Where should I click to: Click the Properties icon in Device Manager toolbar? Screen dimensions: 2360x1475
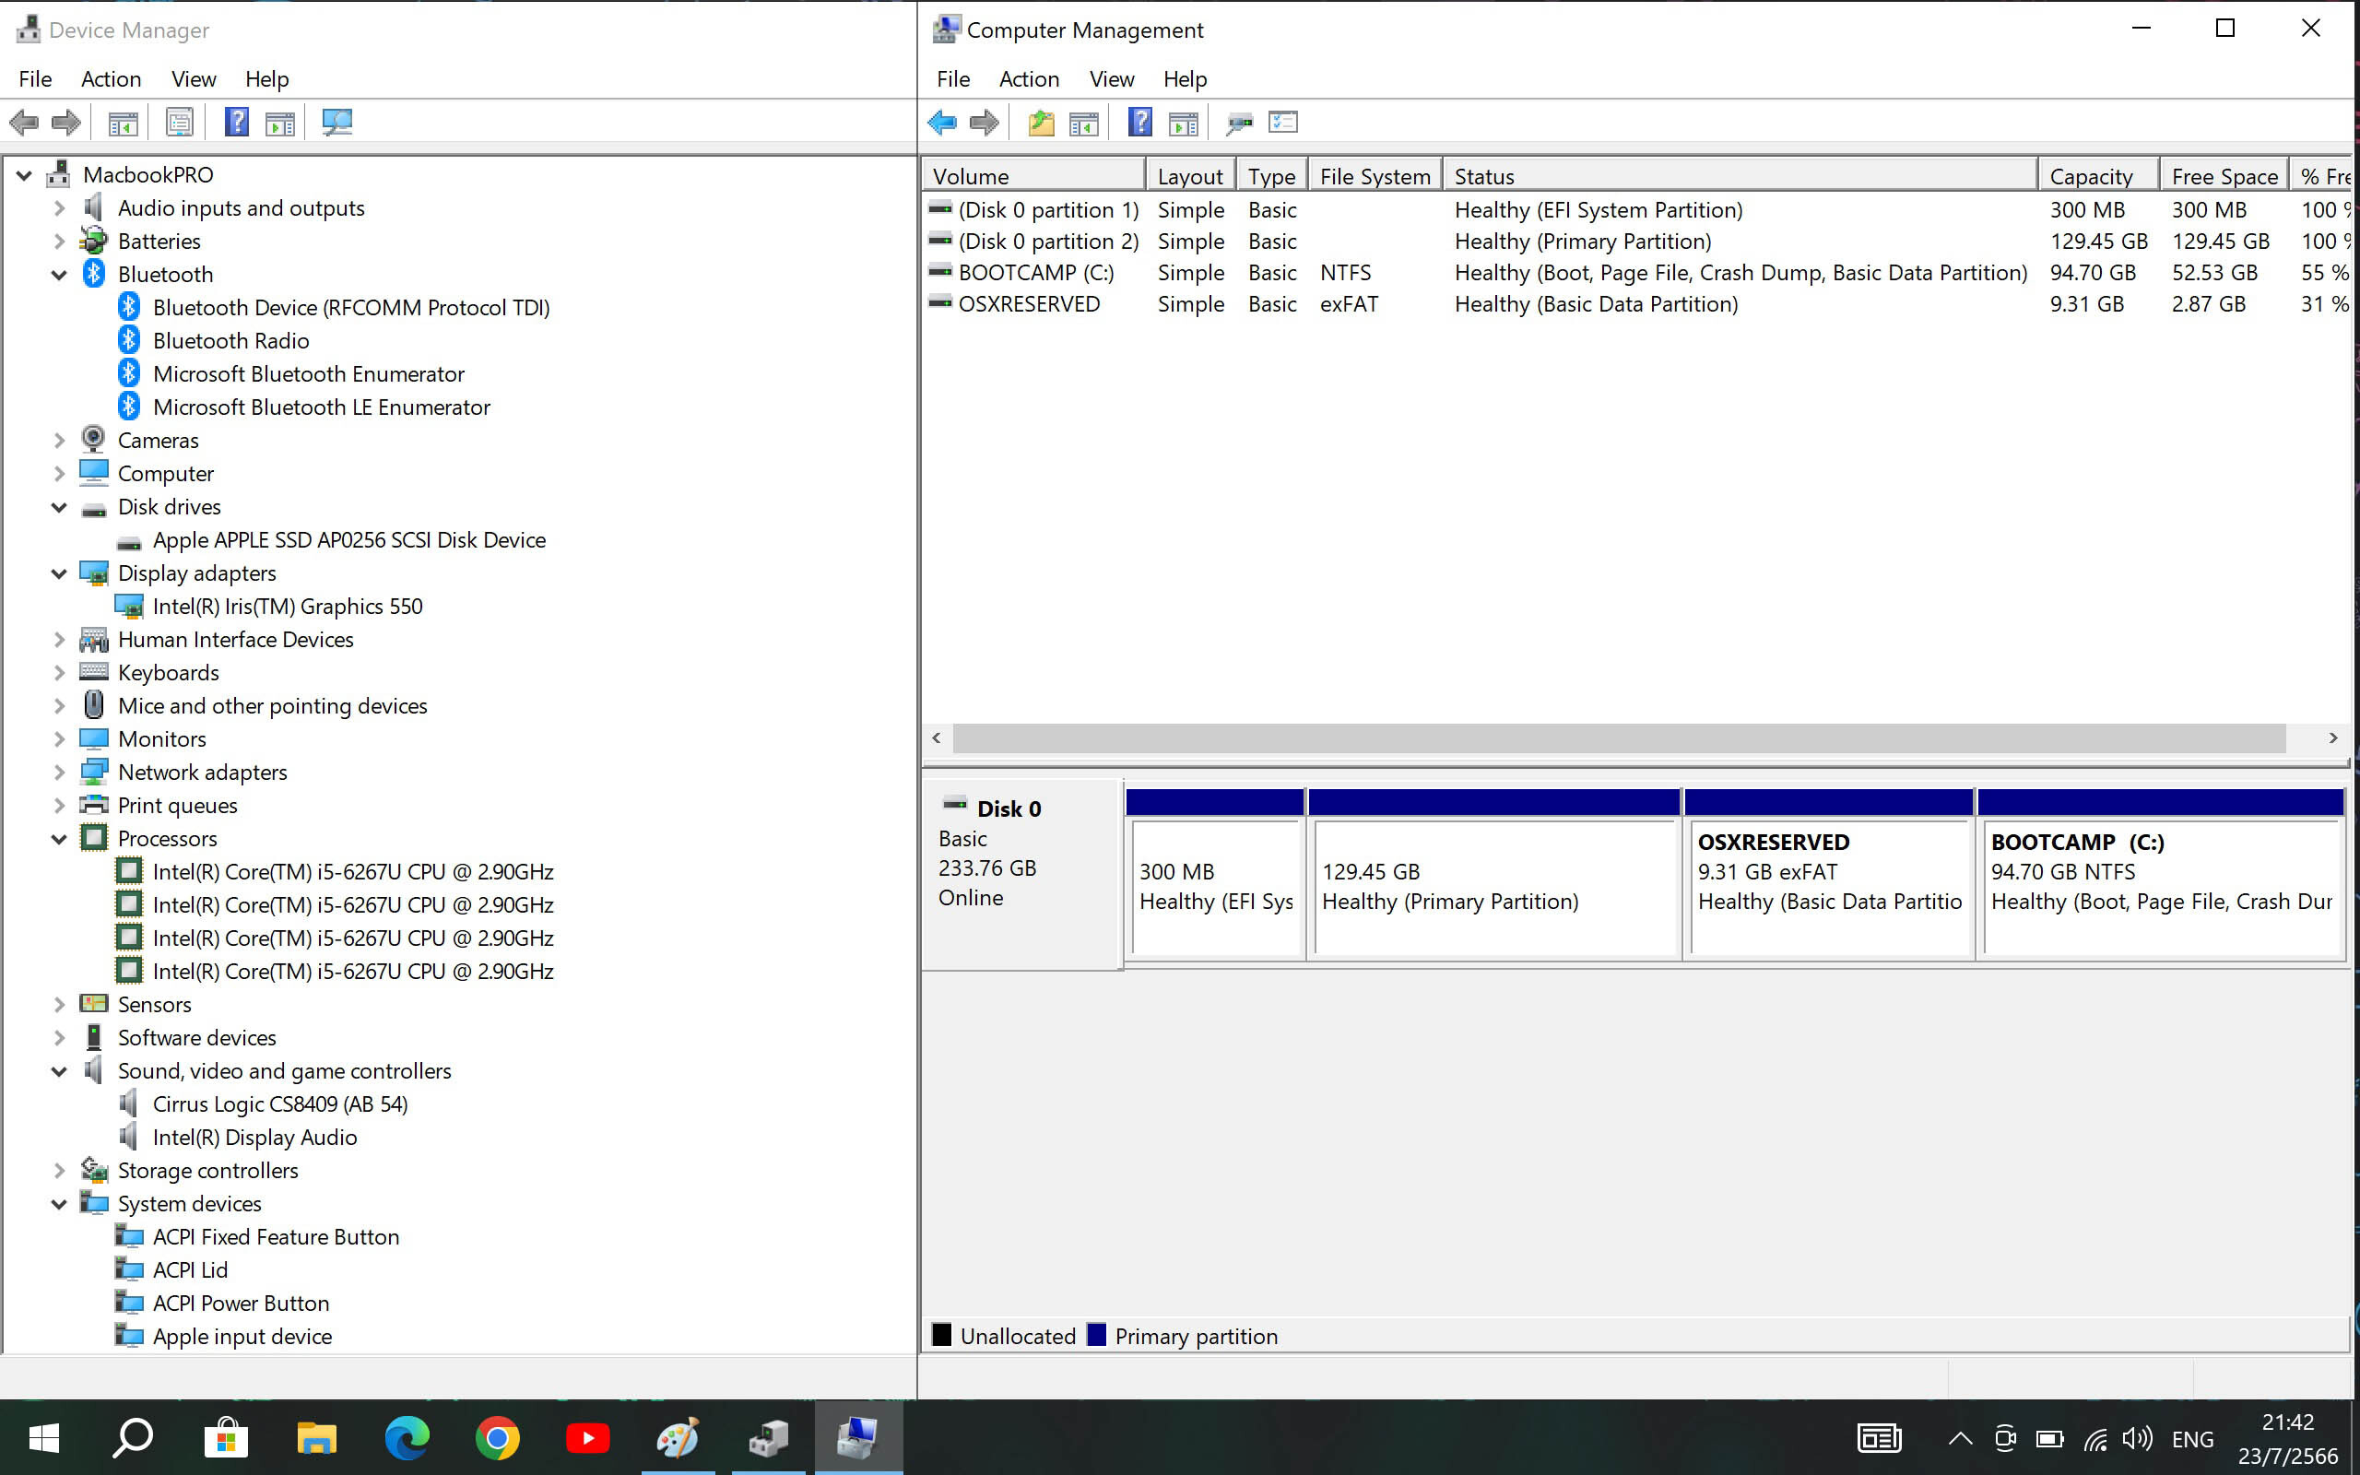[x=180, y=123]
